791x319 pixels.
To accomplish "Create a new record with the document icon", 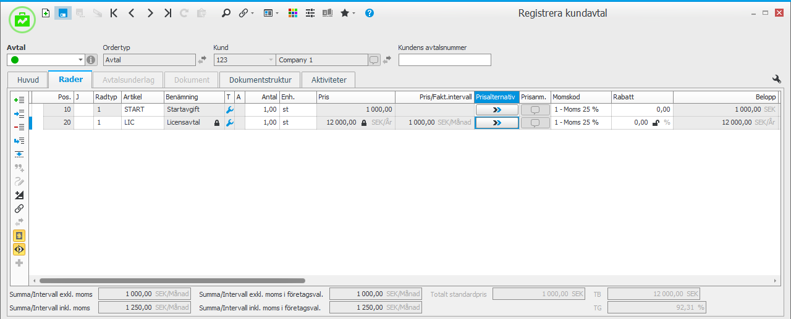I will (x=46, y=13).
